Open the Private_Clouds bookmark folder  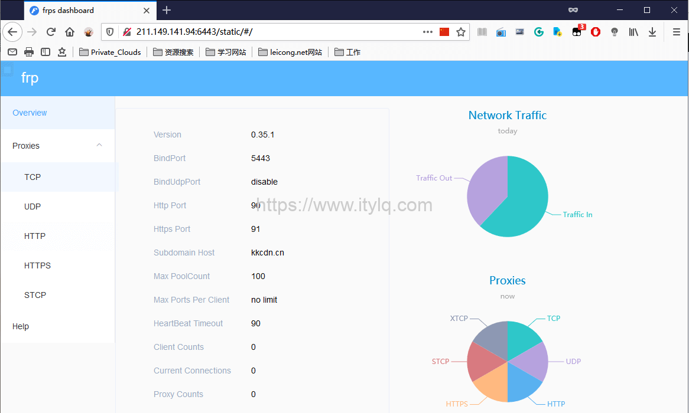[x=110, y=52]
